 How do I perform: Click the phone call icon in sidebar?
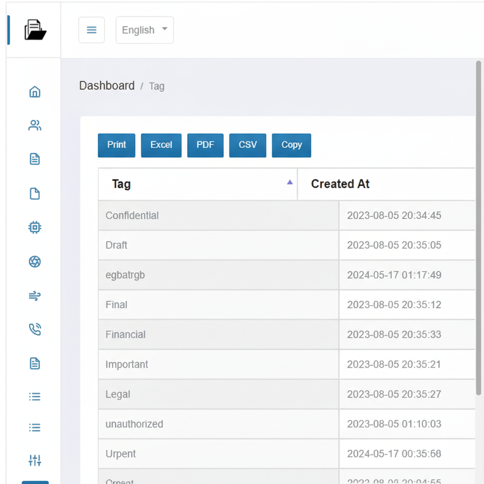[35, 330]
